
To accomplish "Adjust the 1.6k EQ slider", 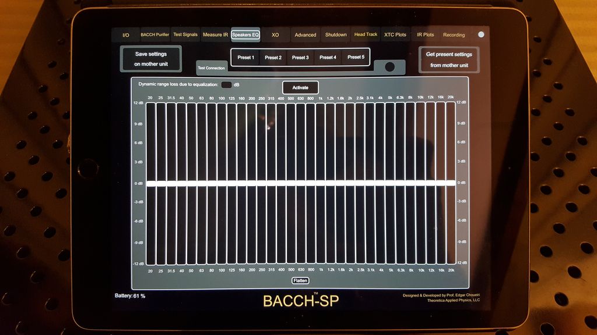I will click(340, 183).
